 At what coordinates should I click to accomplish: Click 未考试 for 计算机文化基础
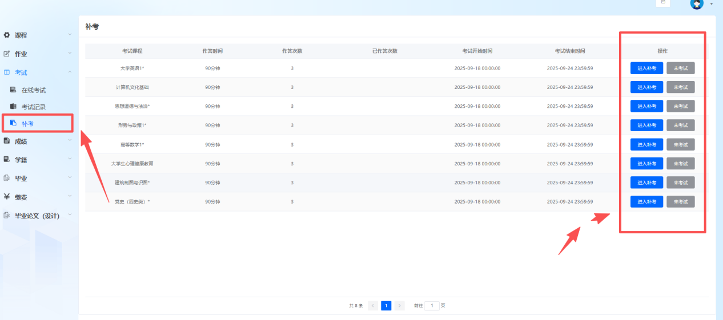pyautogui.click(x=680, y=87)
